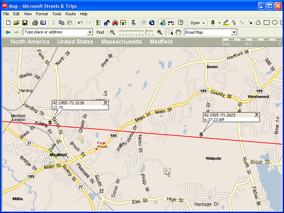
Task: Click the place or address input field
Action: click(x=55, y=32)
